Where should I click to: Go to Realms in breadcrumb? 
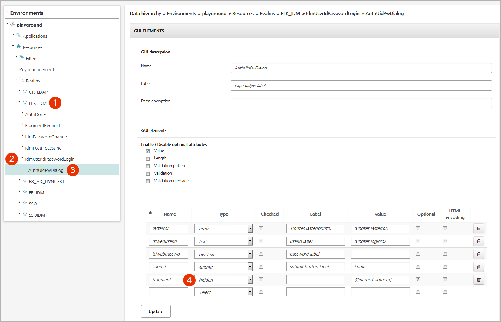click(x=267, y=14)
